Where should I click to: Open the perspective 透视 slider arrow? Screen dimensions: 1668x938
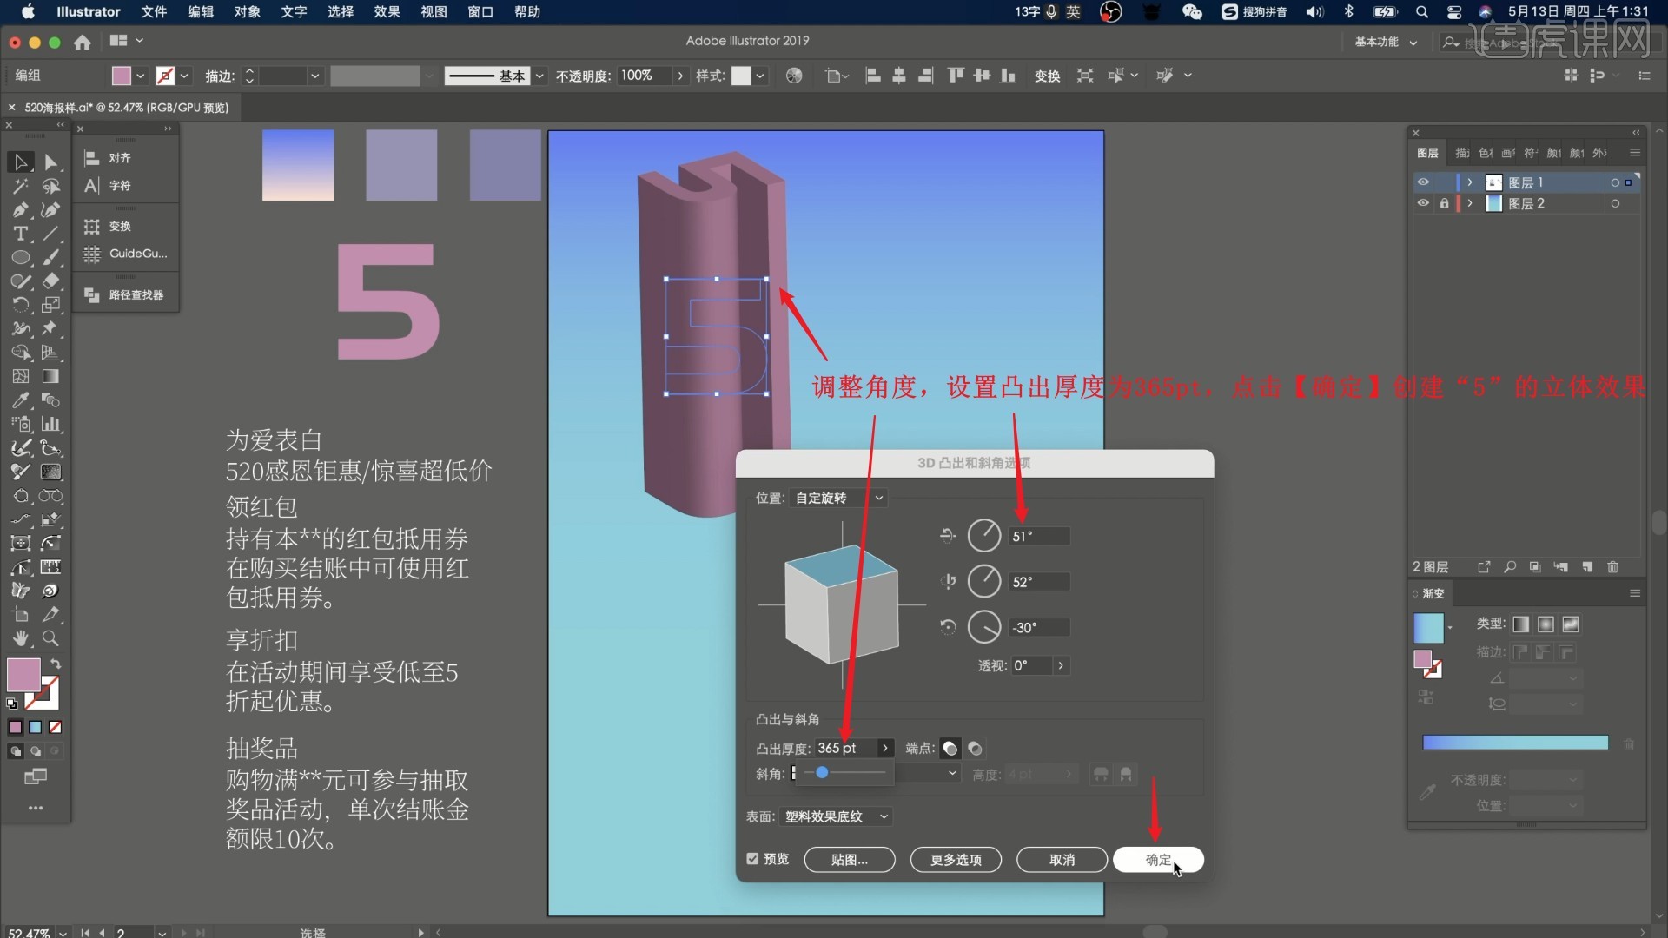tap(1061, 665)
